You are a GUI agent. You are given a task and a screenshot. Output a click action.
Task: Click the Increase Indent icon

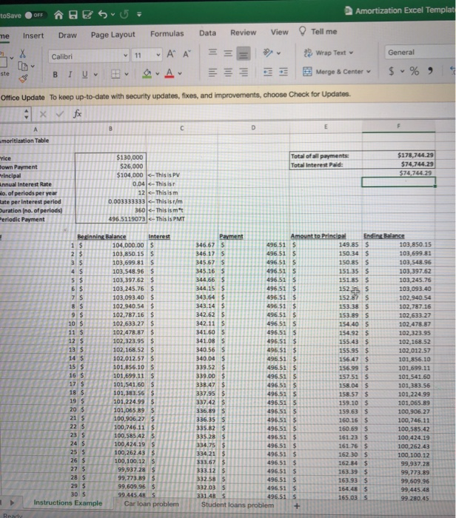pyautogui.click(x=284, y=71)
